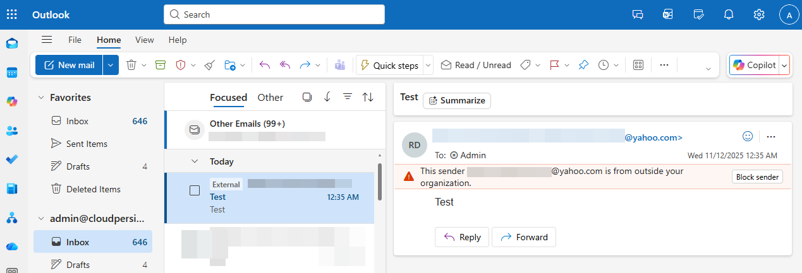The width and height of the screenshot is (802, 273).
Task: Toggle Read / Unread for the message
Action: pyautogui.click(x=476, y=65)
